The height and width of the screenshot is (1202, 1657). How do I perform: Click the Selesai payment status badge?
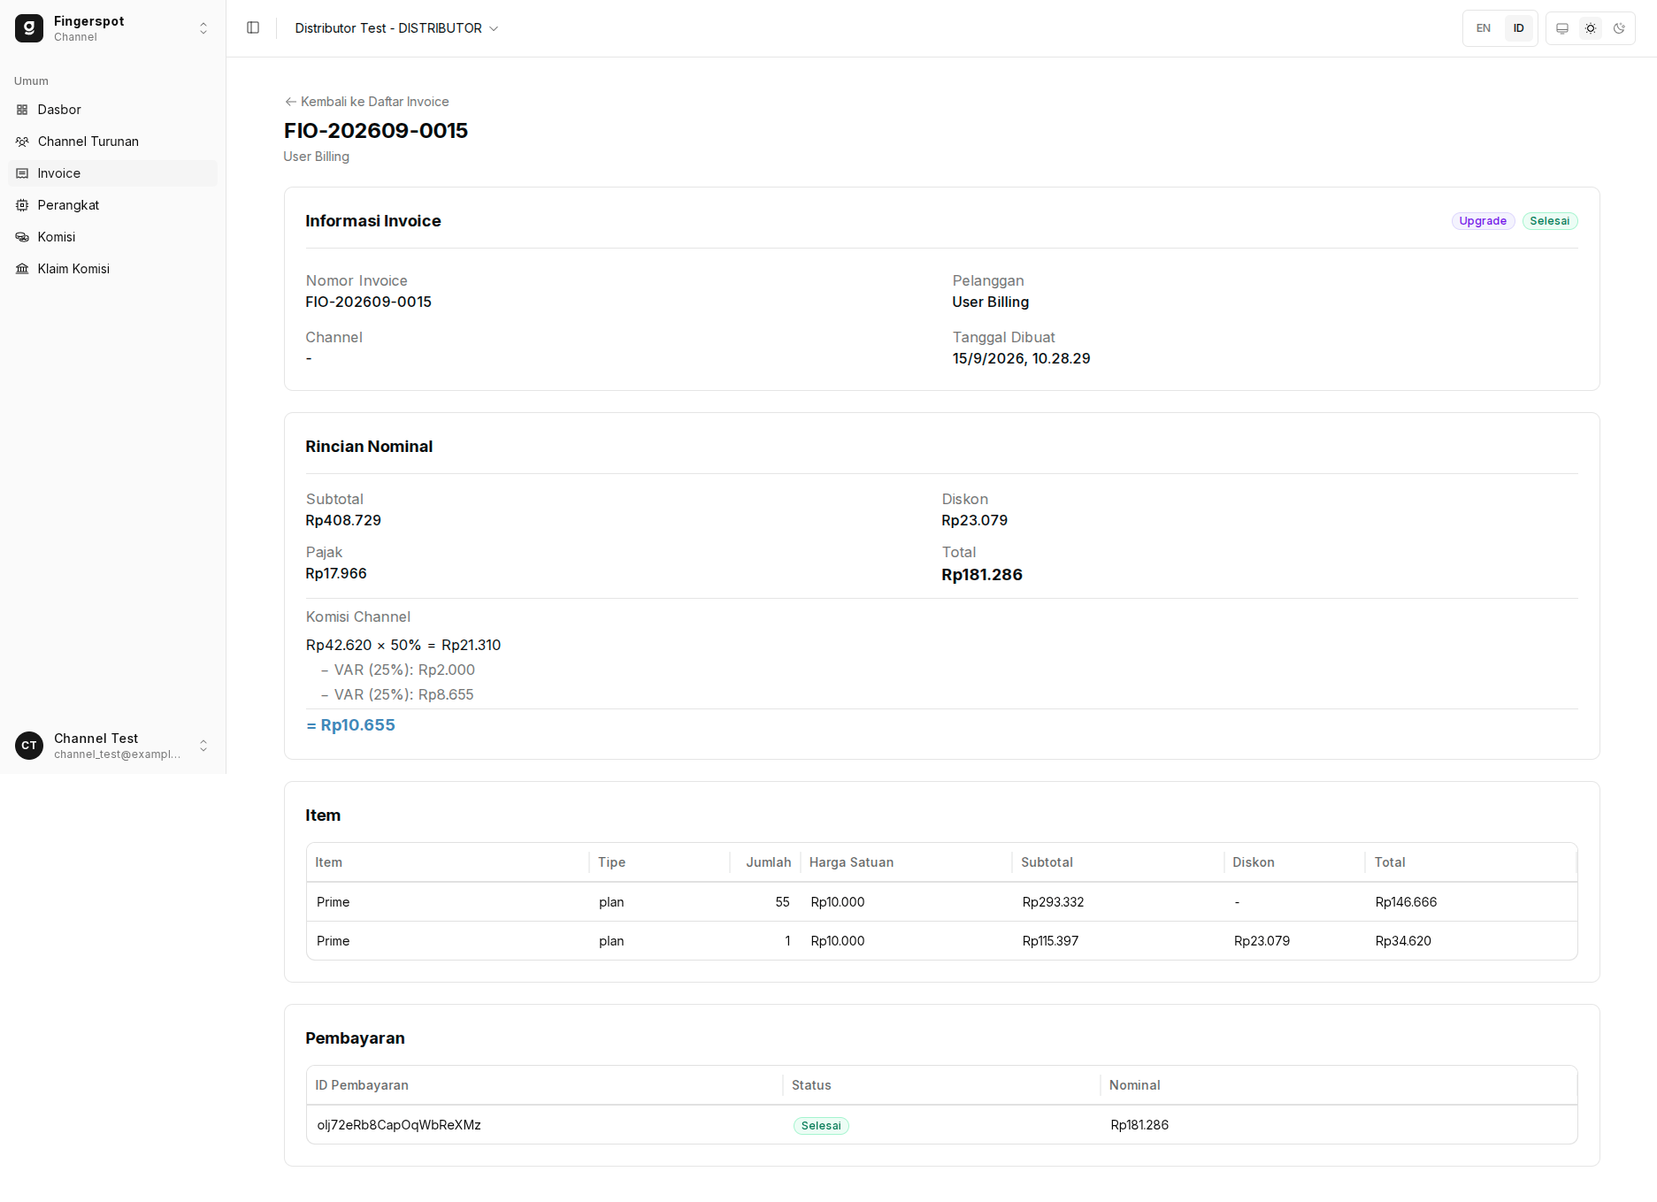[821, 1126]
